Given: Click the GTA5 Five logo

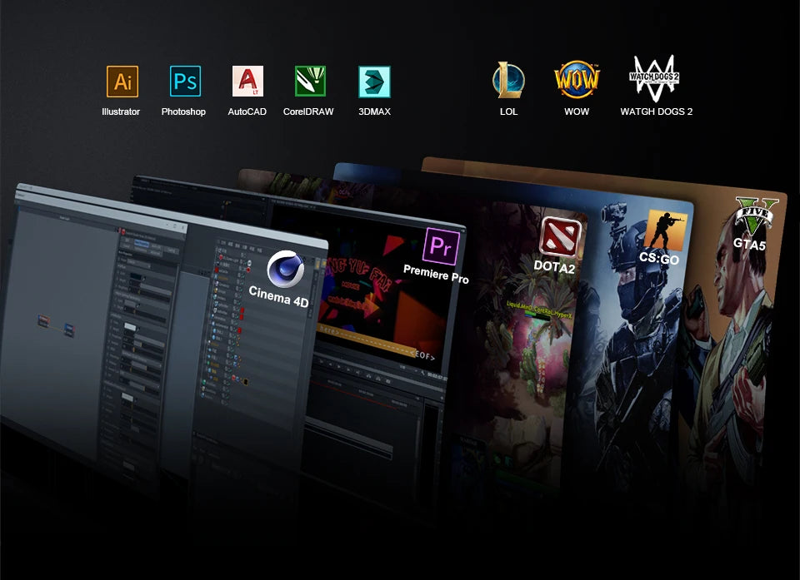Looking at the screenshot, I should tap(754, 217).
